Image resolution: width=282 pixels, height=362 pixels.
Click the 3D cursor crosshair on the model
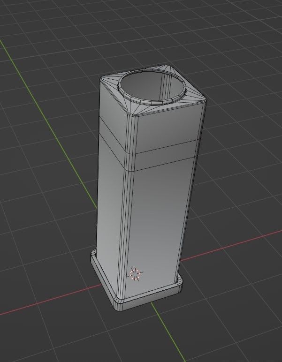tap(135, 274)
